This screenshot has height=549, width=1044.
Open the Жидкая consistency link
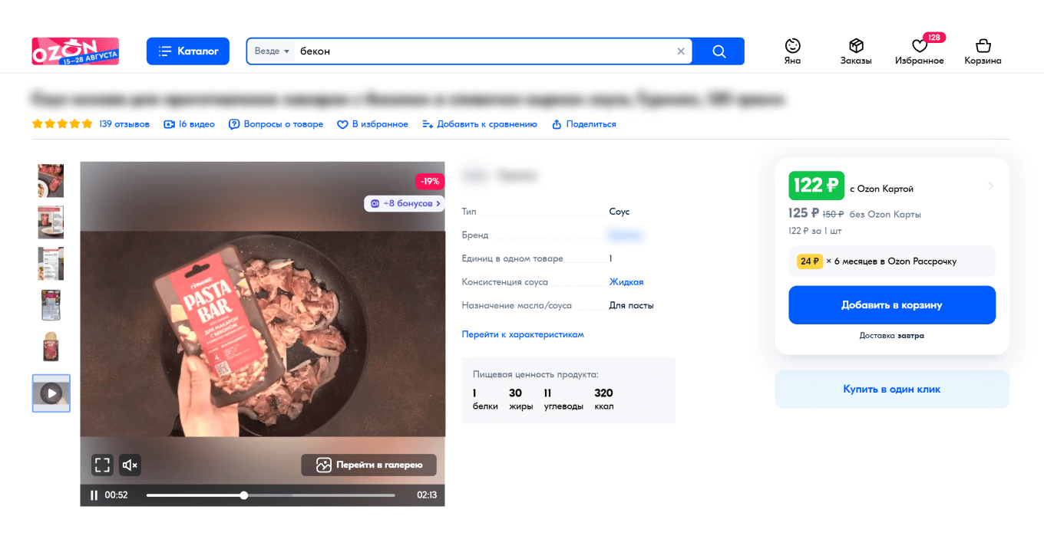626,282
